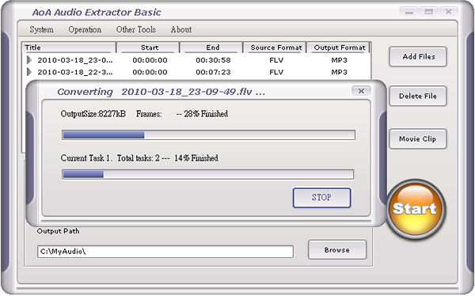Open the About menu

(181, 29)
